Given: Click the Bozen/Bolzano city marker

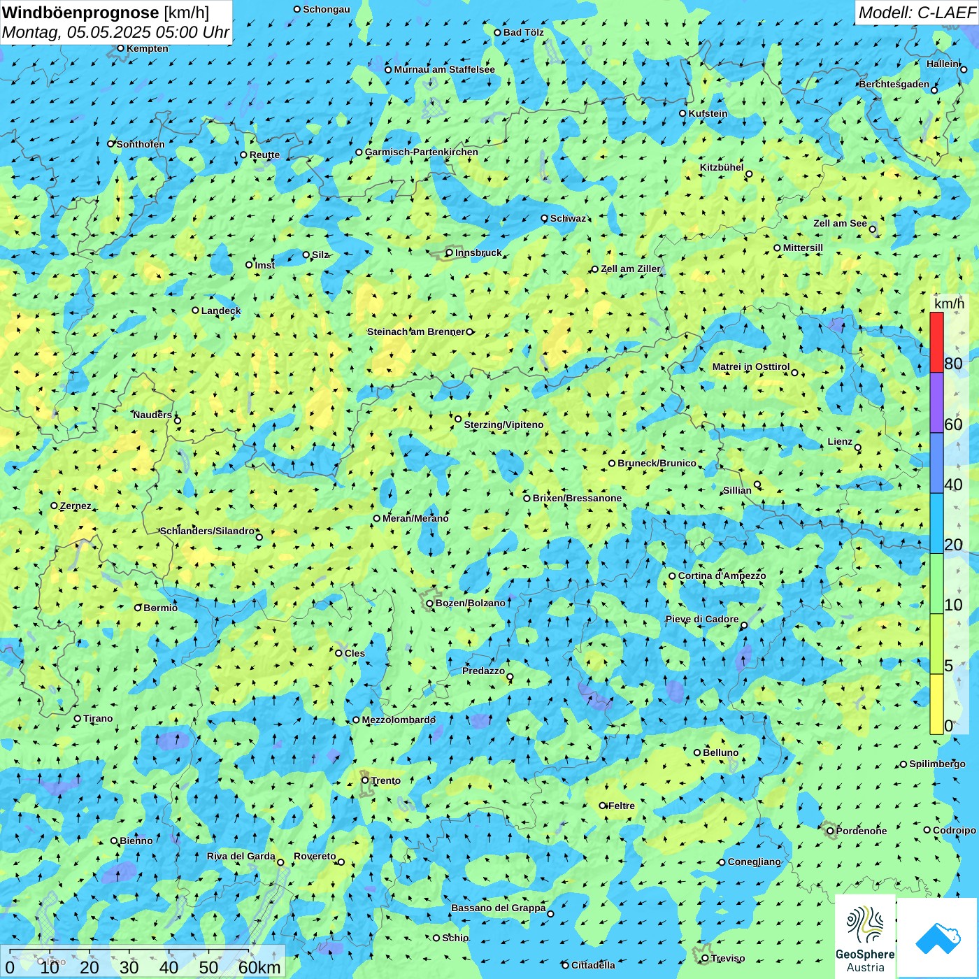Looking at the screenshot, I should pyautogui.click(x=430, y=603).
